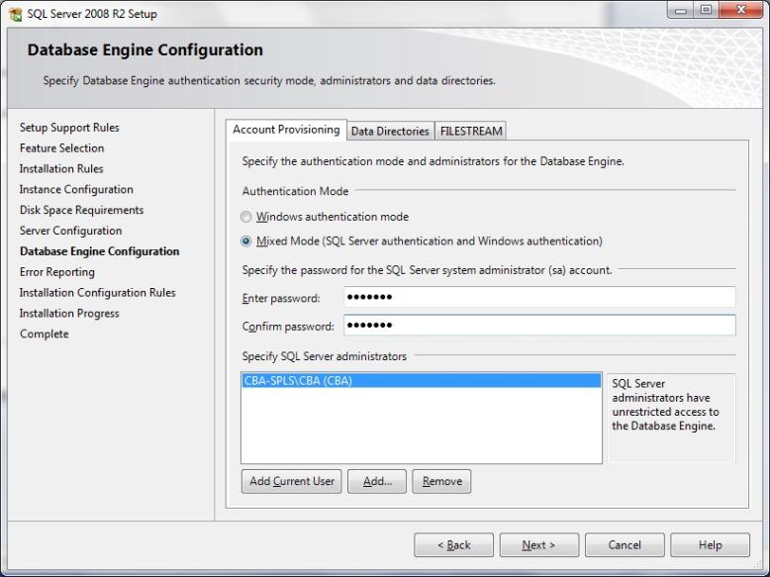This screenshot has width=770, height=577.
Task: Click the SQL Server 2008 R2 Setup title
Action: point(92,14)
